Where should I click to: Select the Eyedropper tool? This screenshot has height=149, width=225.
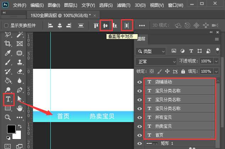8,53
